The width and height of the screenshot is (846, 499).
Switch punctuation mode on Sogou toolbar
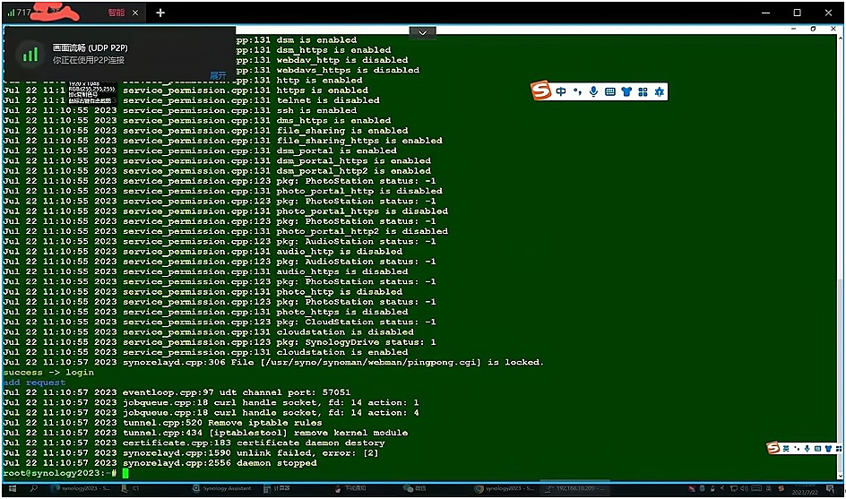click(x=577, y=91)
